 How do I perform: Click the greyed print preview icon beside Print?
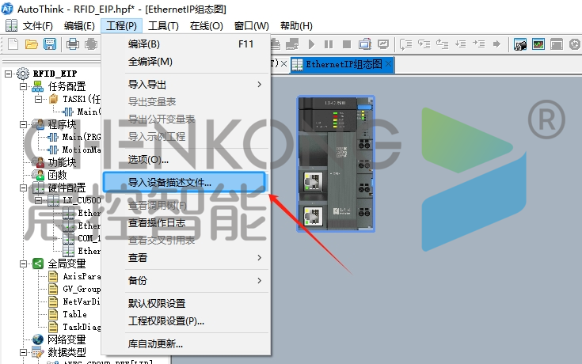91,44
